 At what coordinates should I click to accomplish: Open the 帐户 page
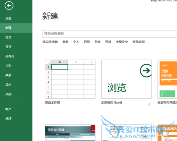tap(8, 109)
